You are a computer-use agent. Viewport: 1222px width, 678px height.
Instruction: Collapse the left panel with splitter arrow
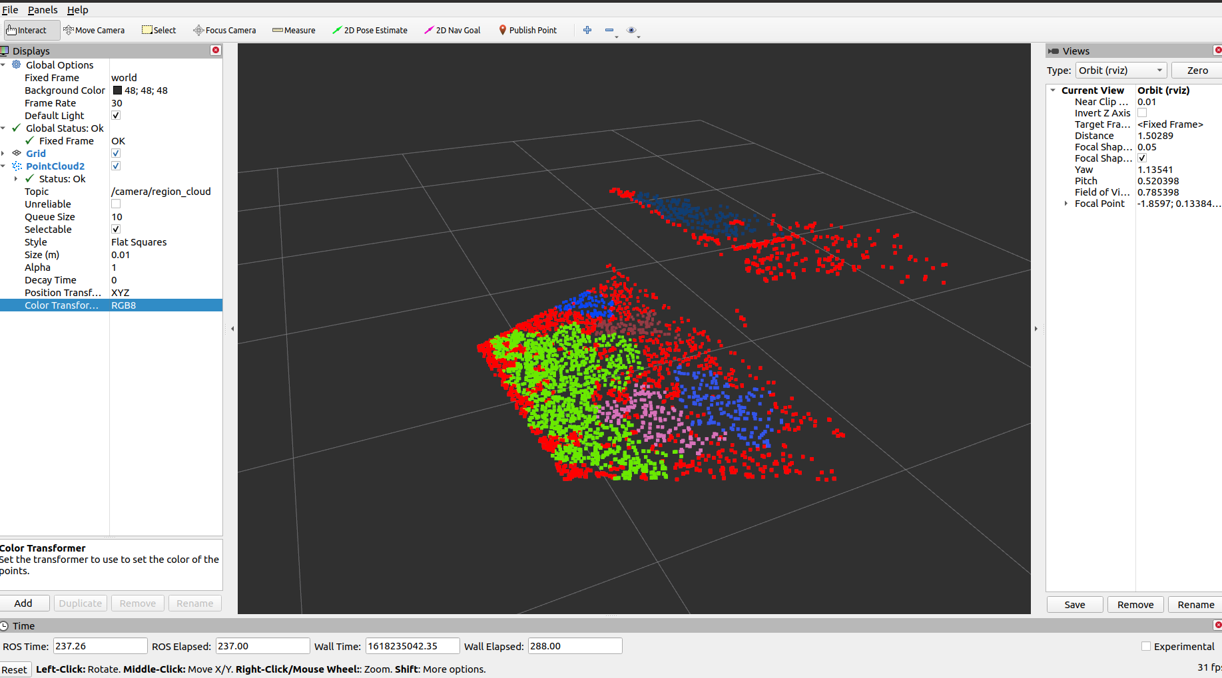pos(232,328)
